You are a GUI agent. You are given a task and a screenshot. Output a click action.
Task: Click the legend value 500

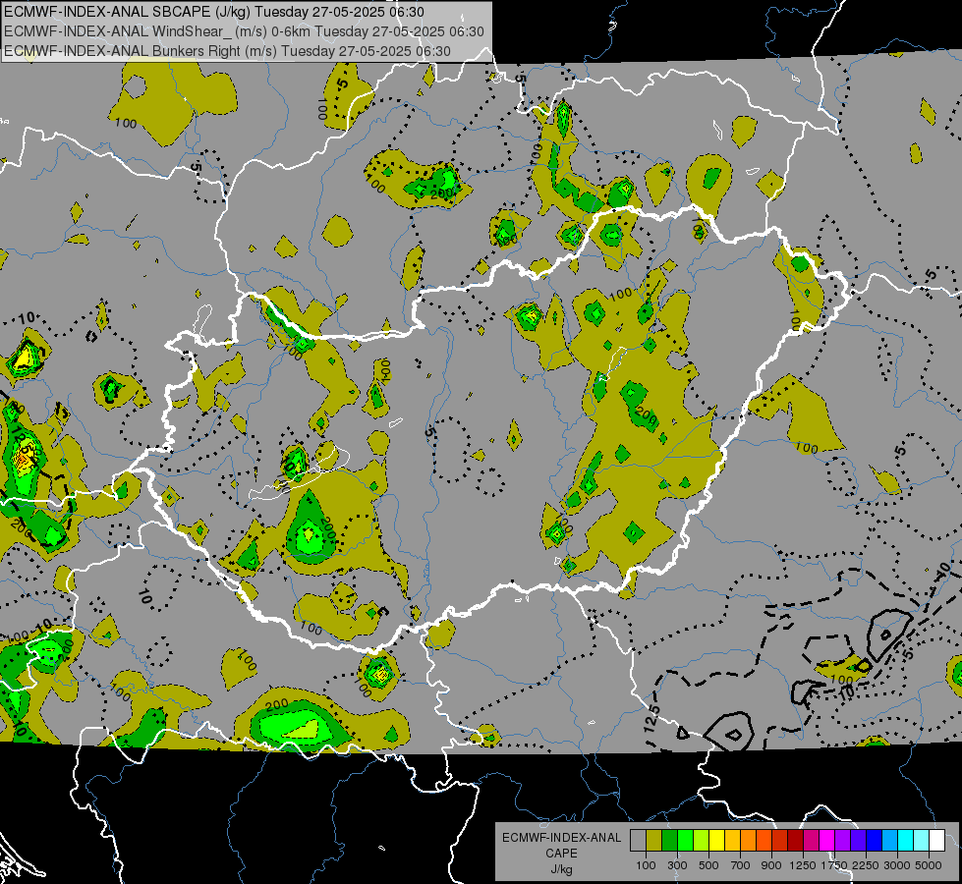pyautogui.click(x=708, y=865)
